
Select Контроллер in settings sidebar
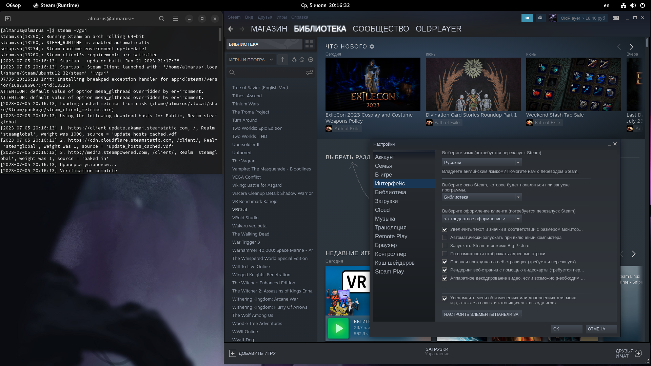pyautogui.click(x=404, y=254)
